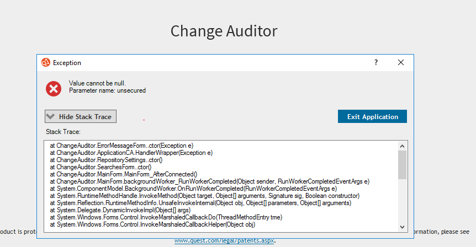Click the MainForm_AfterConnected() stack trace line

tap(124, 174)
